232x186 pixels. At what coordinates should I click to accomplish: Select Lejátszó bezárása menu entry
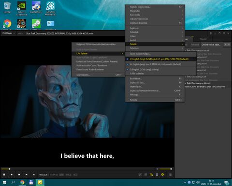click(155, 23)
